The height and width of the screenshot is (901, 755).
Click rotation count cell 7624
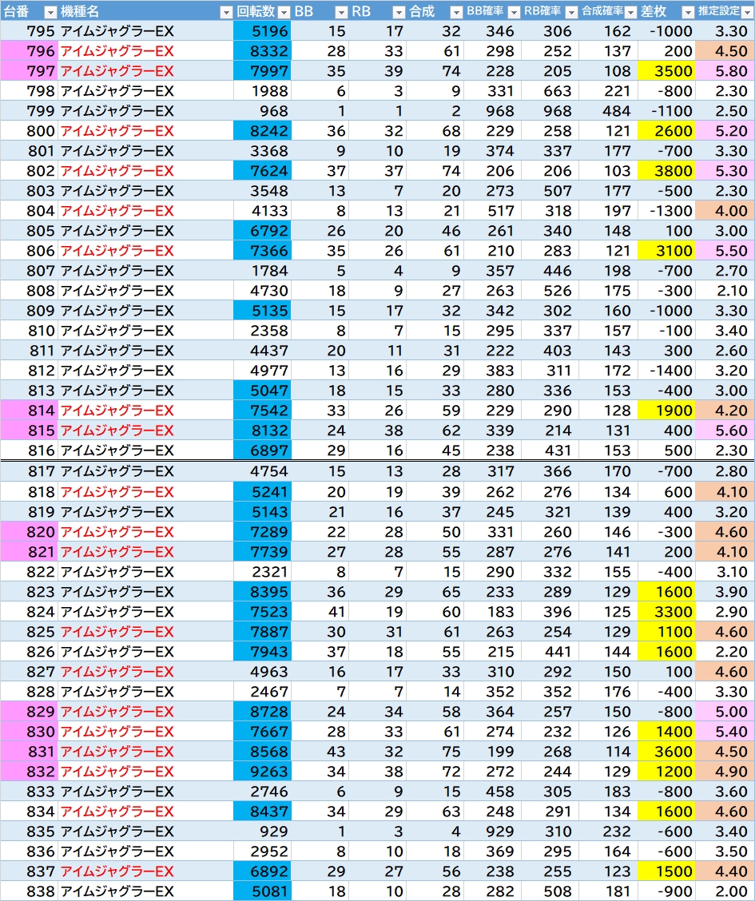(x=262, y=171)
